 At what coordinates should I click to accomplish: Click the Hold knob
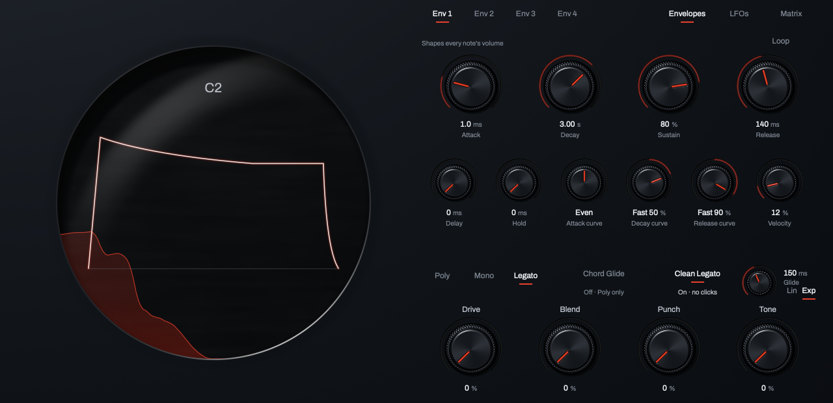(519, 182)
